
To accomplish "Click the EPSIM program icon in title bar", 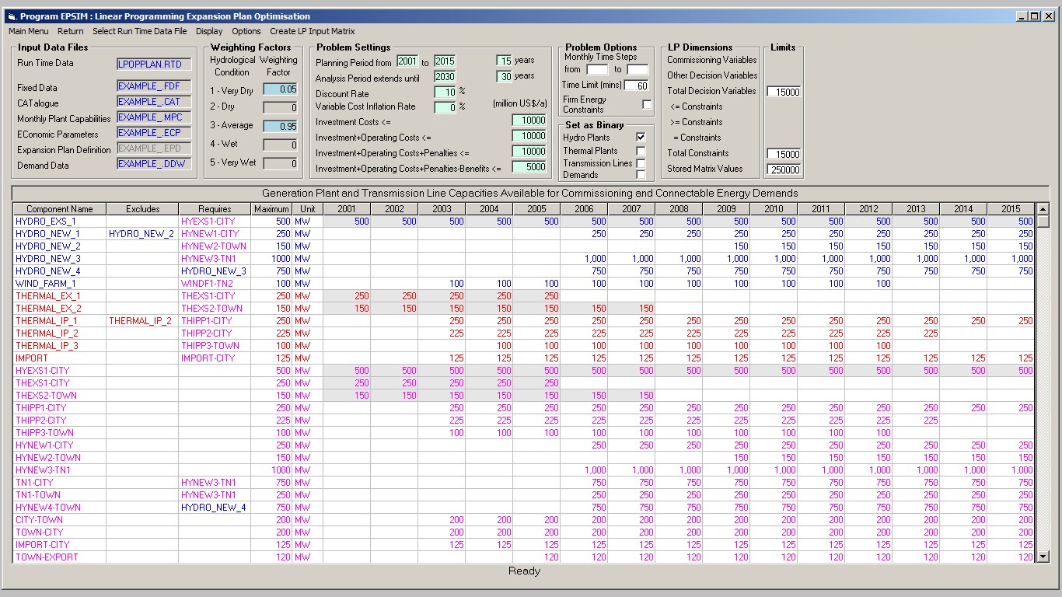I will point(11,16).
